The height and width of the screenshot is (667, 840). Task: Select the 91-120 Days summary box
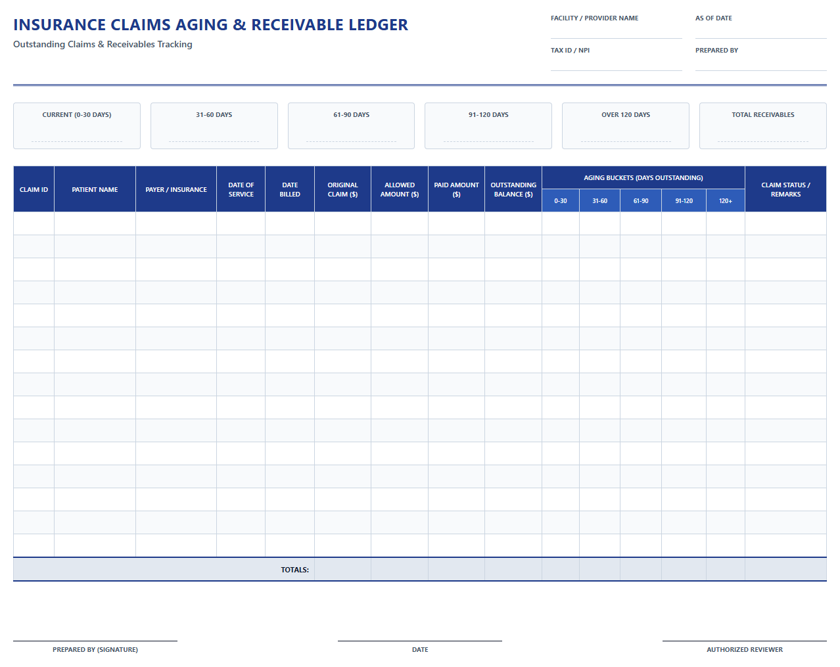click(488, 126)
